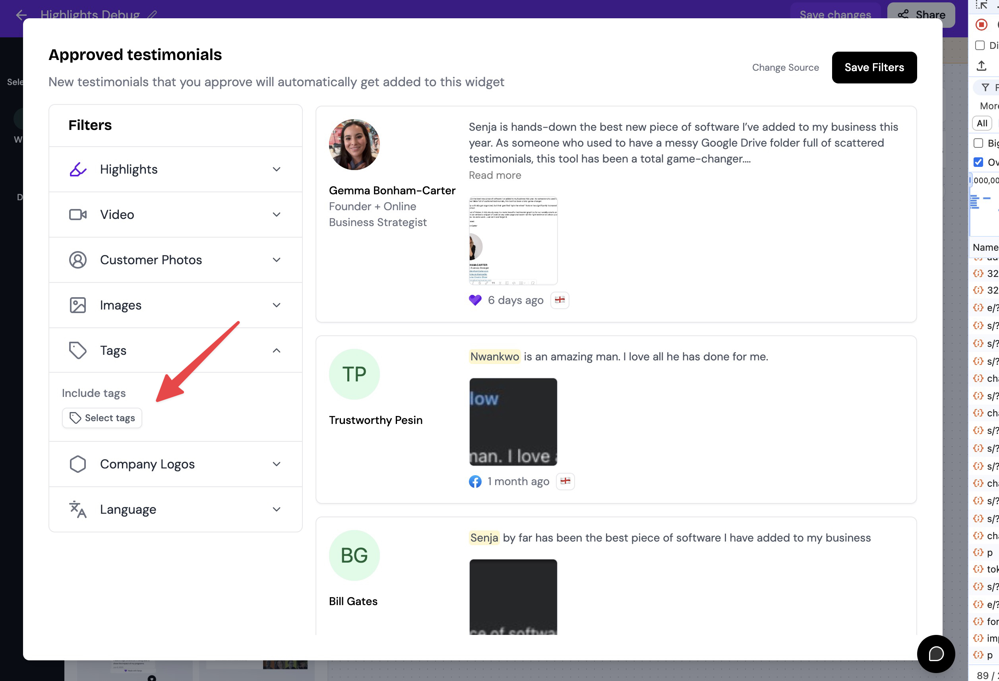Open the chat support bubble
The image size is (999, 681).
coord(936,654)
